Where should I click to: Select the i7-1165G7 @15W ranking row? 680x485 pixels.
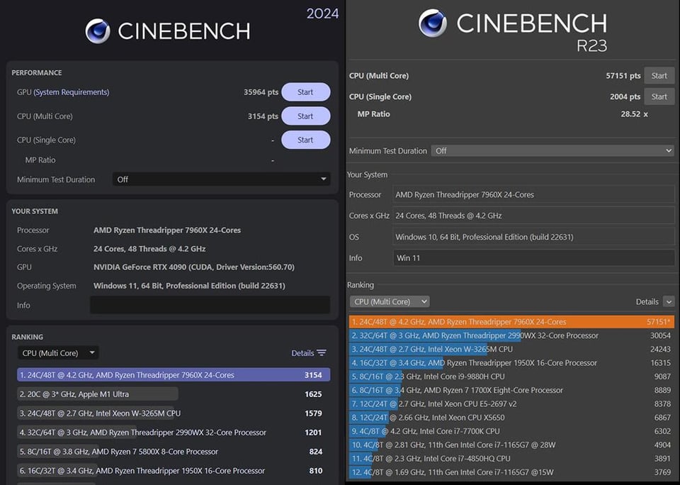click(511, 472)
